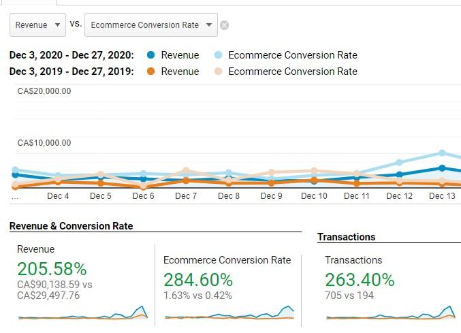Open the Ecommerce Conversion Rate metric dropdown
Screen dimensions: 461x333
tap(151, 25)
